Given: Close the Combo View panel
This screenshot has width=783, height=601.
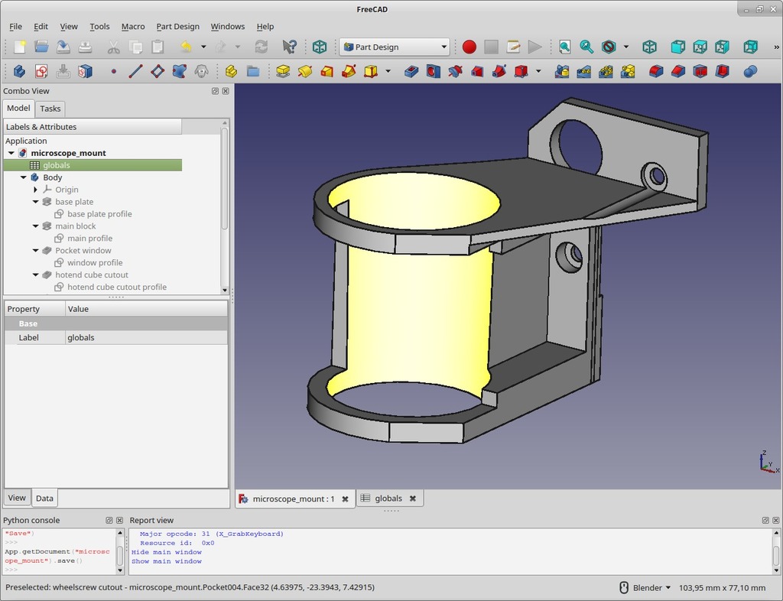Looking at the screenshot, I should click(226, 91).
